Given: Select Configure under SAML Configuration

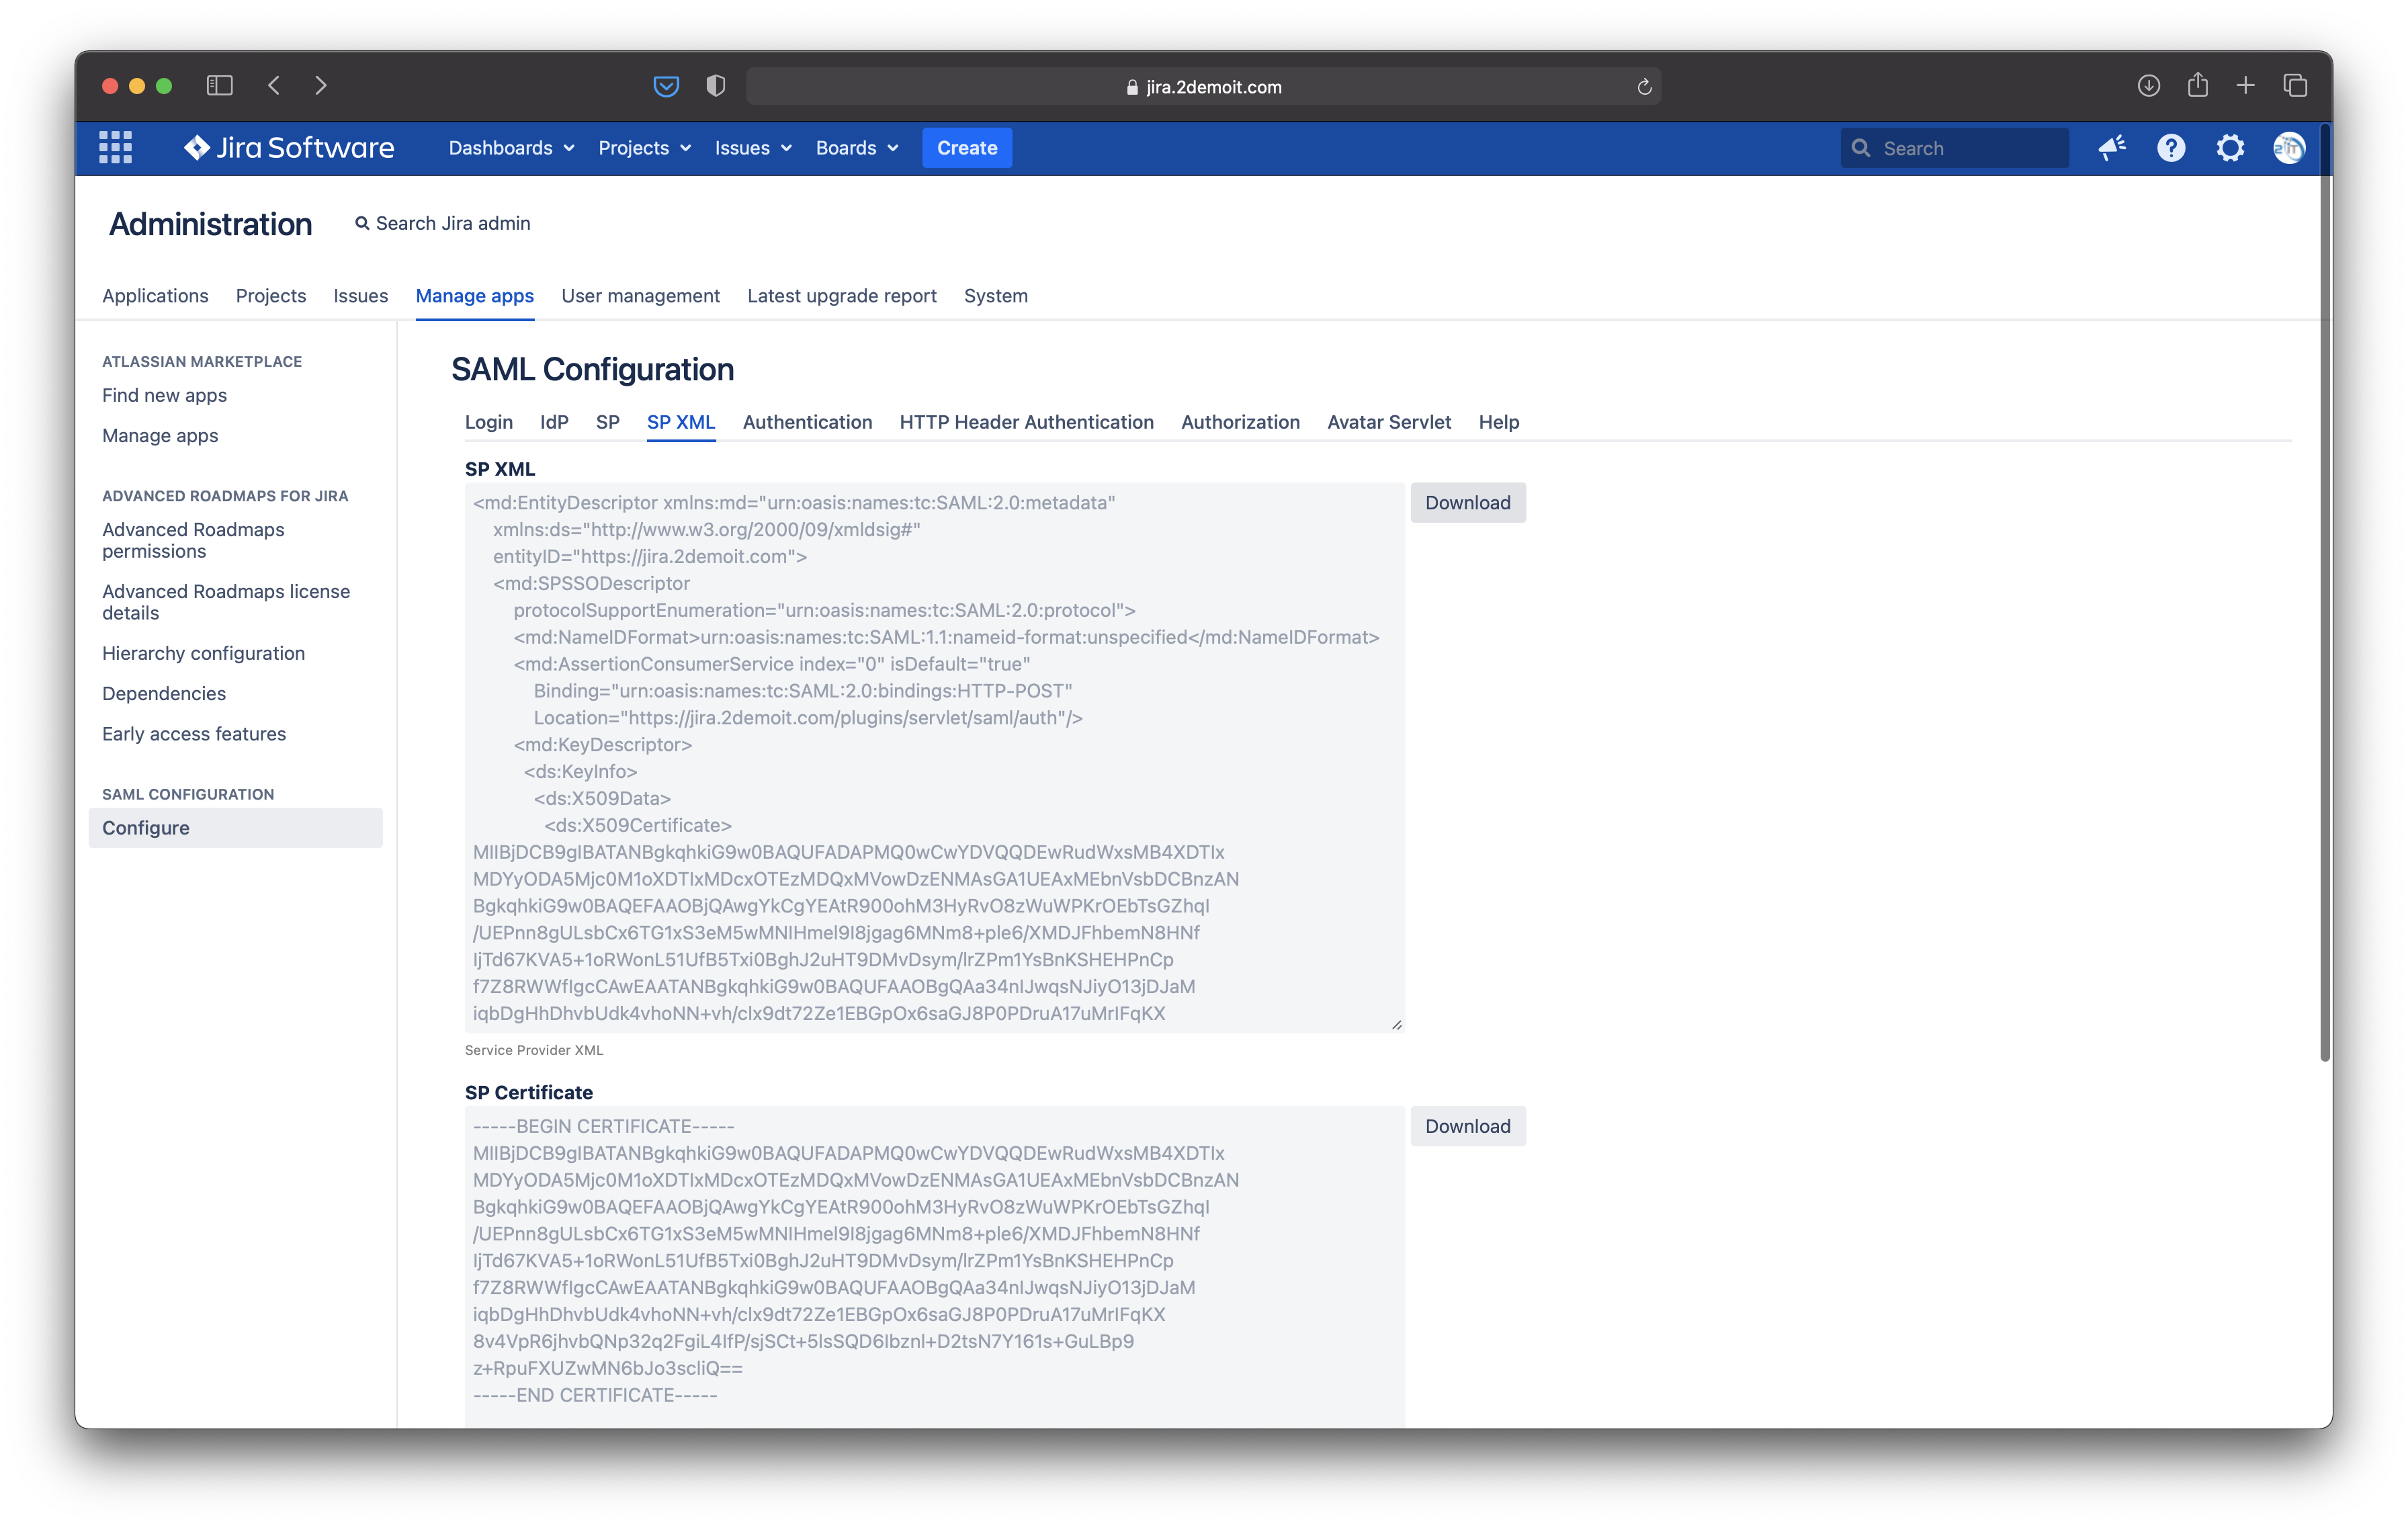Looking at the screenshot, I should (x=236, y=828).
